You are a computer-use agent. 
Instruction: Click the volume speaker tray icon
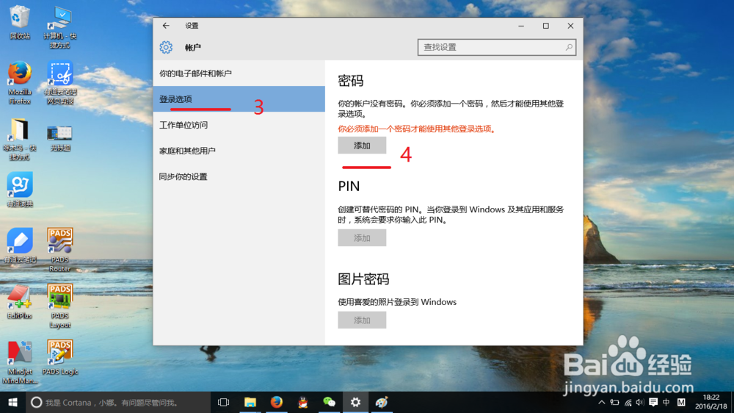point(640,402)
